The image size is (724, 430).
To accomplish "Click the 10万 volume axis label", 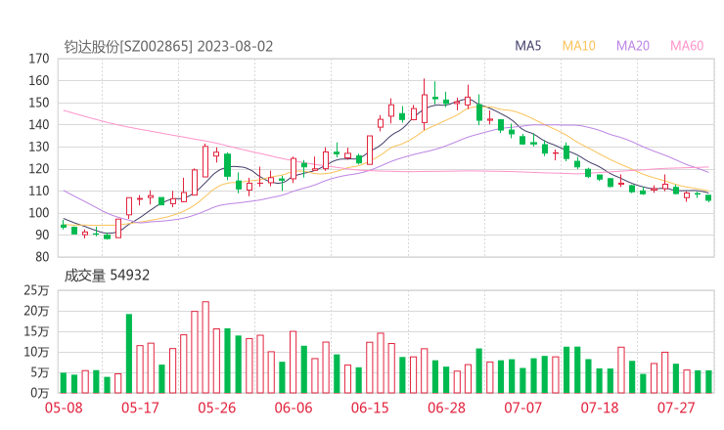I will (36, 352).
